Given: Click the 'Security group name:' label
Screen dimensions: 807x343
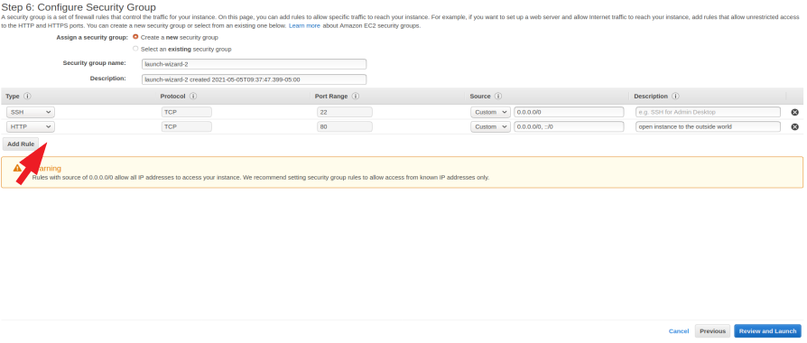Looking at the screenshot, I should tap(94, 63).
